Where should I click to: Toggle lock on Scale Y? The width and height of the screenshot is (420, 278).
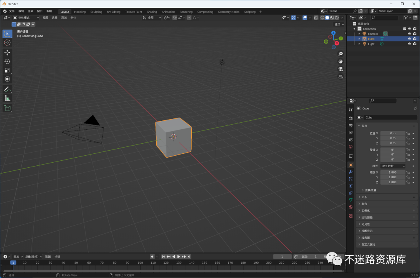tap(408, 177)
